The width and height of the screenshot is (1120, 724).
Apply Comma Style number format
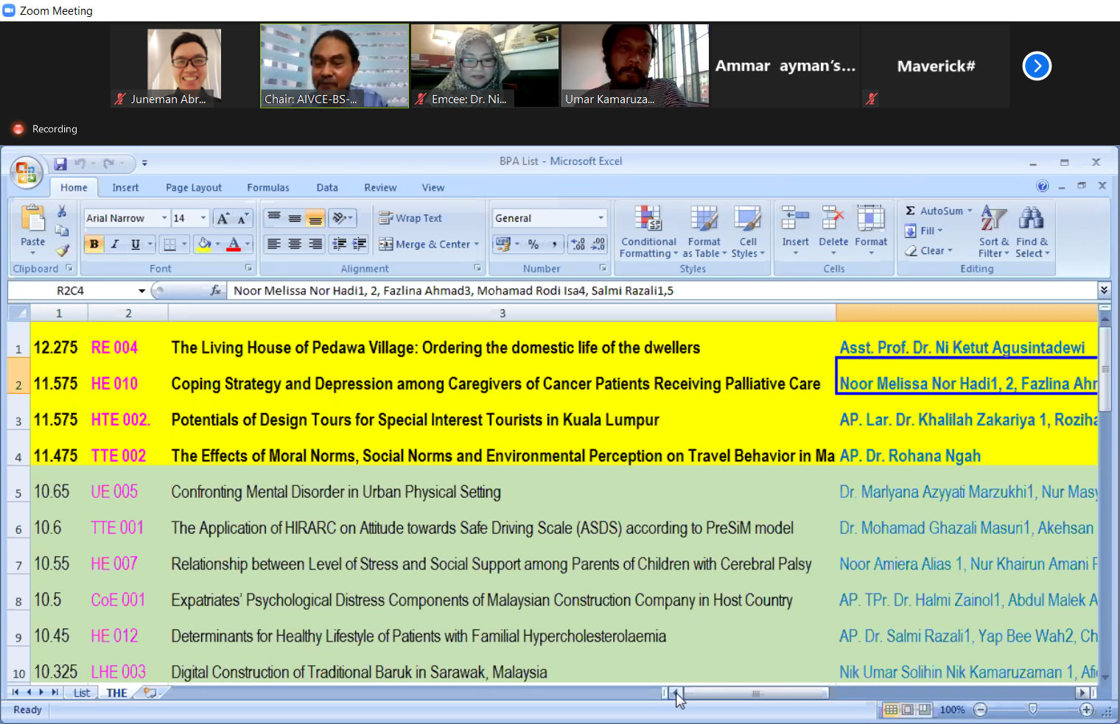[554, 244]
